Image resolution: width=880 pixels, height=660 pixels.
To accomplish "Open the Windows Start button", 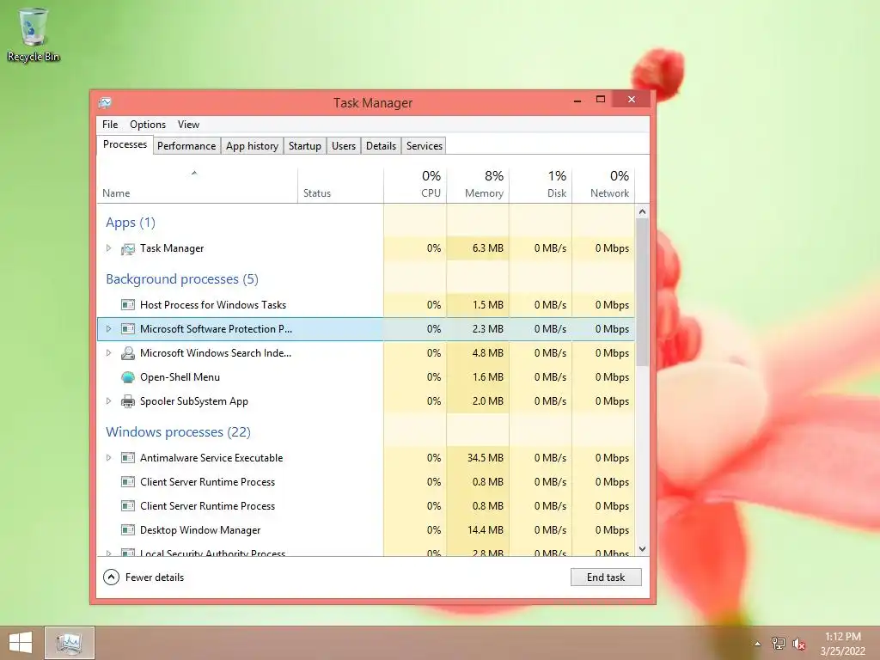I will (x=21, y=643).
